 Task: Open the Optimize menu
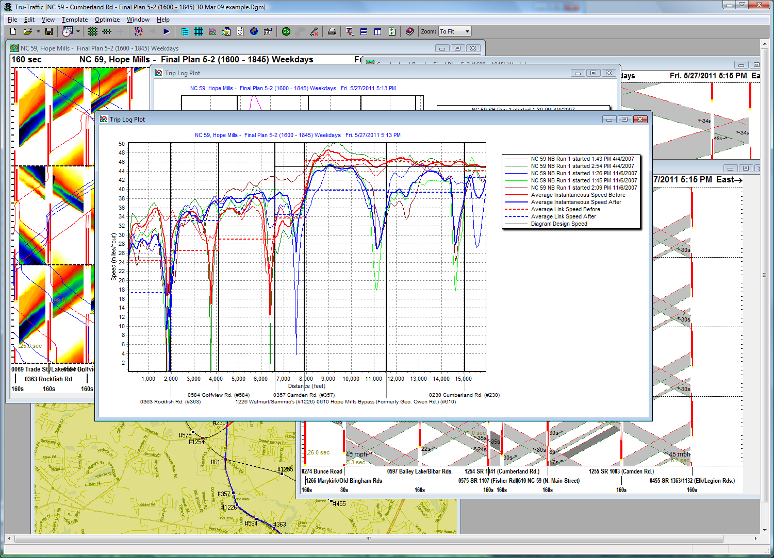pyautogui.click(x=107, y=20)
